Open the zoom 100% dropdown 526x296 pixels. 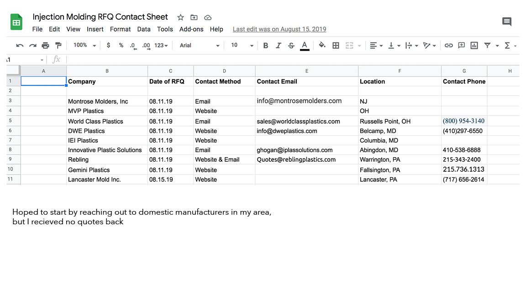[84, 45]
